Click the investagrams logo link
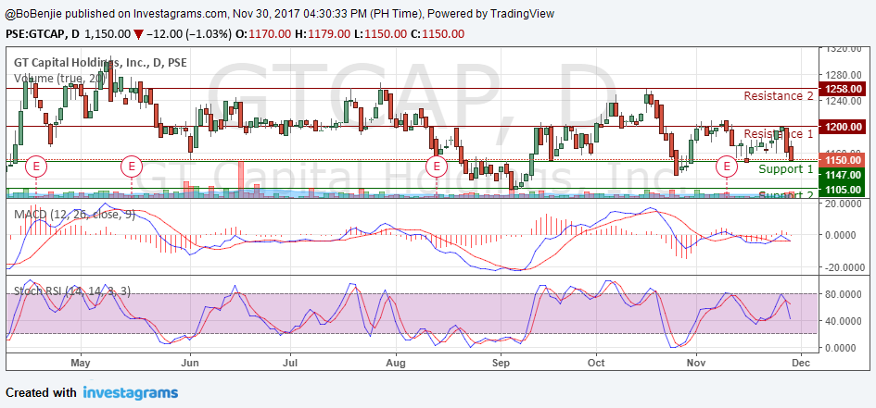This screenshot has width=876, height=408. [131, 392]
